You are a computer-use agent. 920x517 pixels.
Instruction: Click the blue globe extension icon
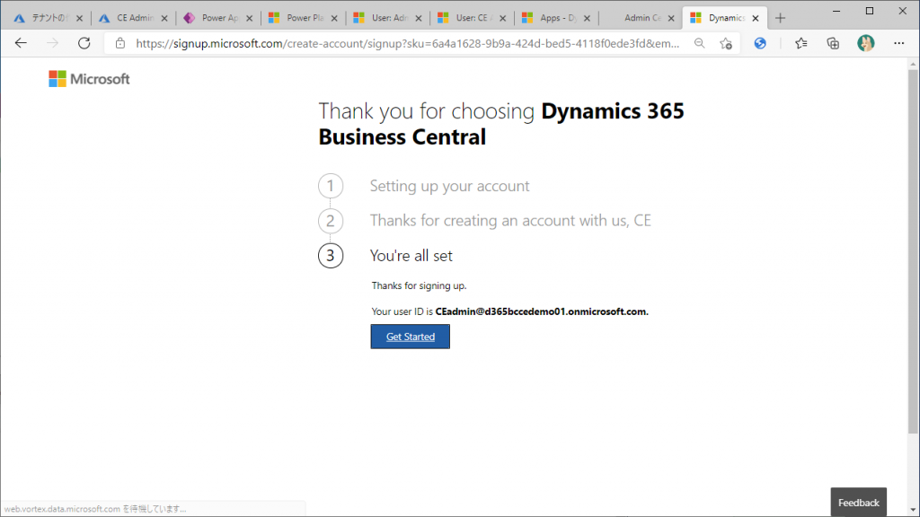(760, 43)
